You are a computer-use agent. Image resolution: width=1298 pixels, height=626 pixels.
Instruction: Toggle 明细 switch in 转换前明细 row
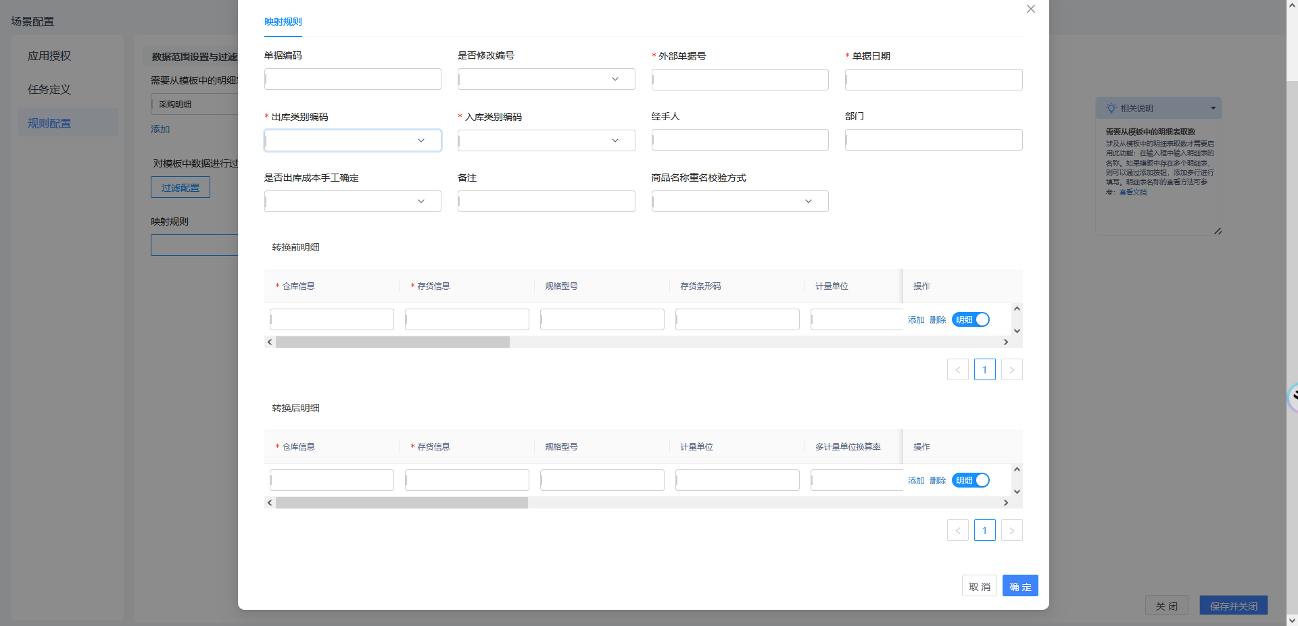(971, 319)
